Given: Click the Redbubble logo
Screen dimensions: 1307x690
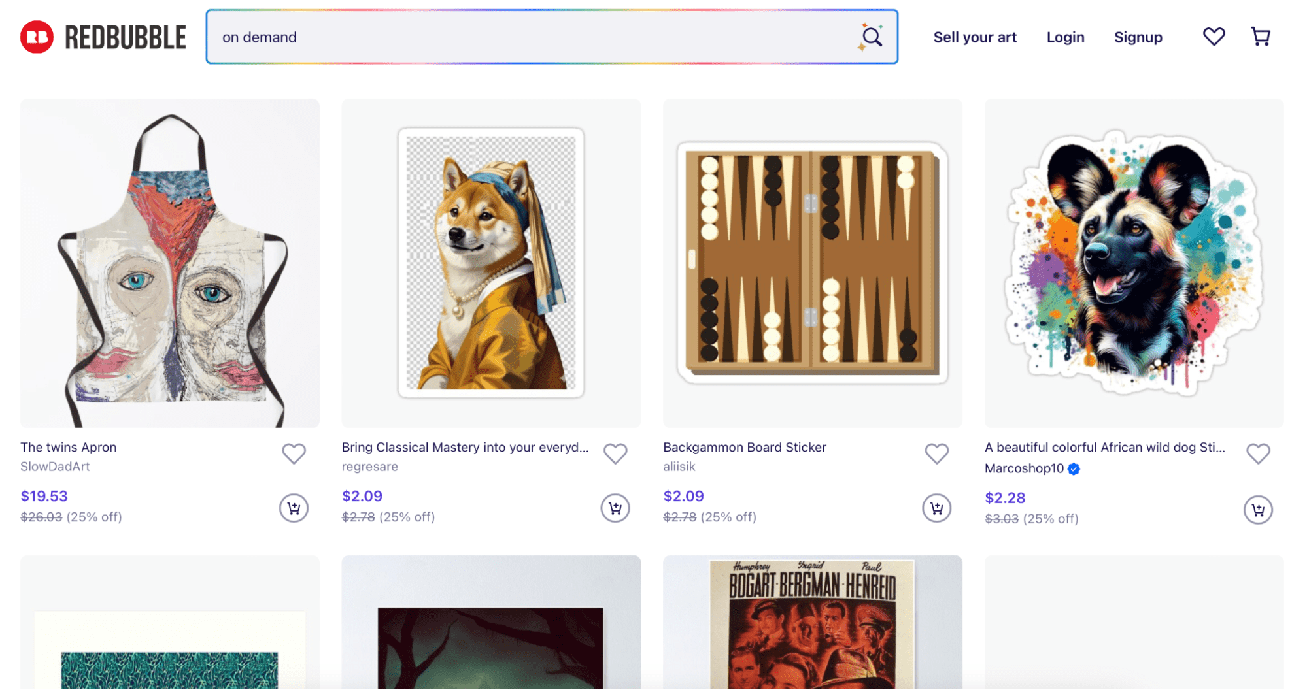Looking at the screenshot, I should point(103,37).
